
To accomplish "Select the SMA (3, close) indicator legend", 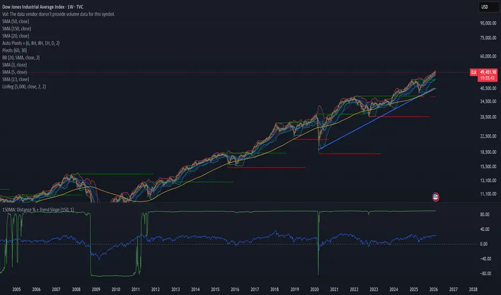I will point(15,65).
